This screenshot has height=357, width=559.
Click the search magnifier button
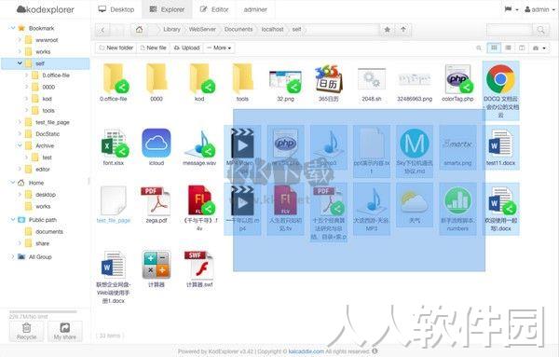[540, 30]
